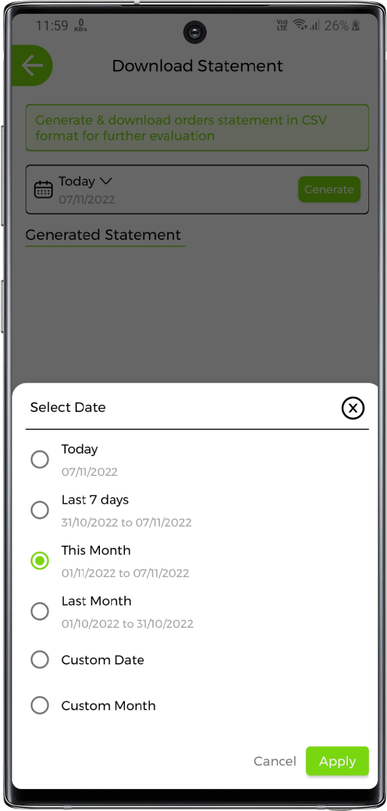
Task: Close the Select Date sheet with X
Action: click(x=353, y=408)
